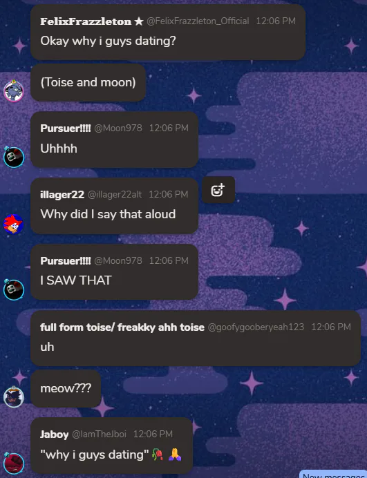Open Pursuer's avatar beside I SAW THAT

pos(13,289)
